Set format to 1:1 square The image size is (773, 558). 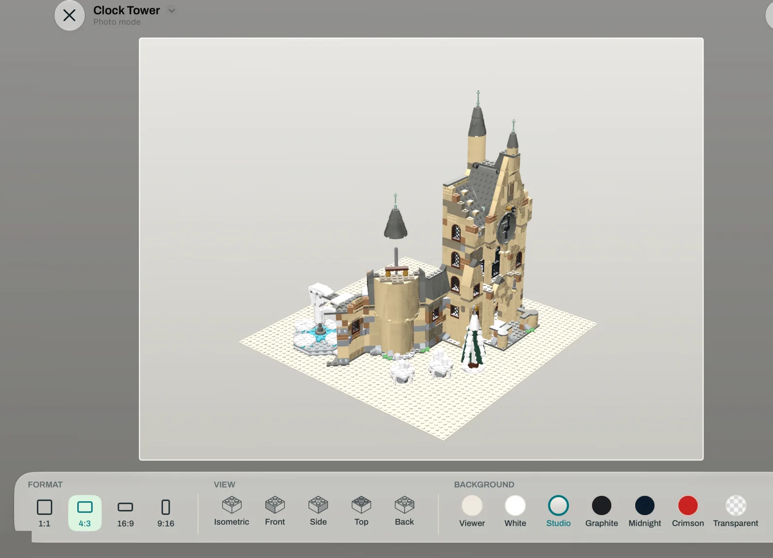(x=44, y=513)
